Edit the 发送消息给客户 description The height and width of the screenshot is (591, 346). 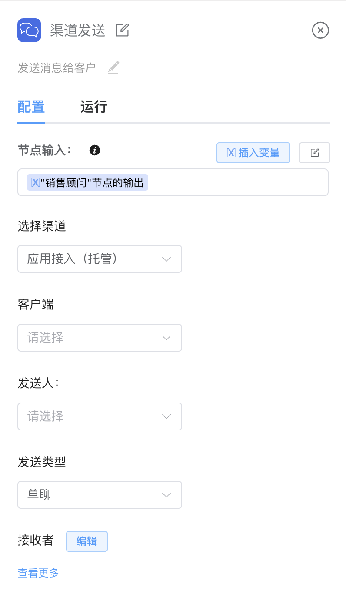[x=113, y=68]
